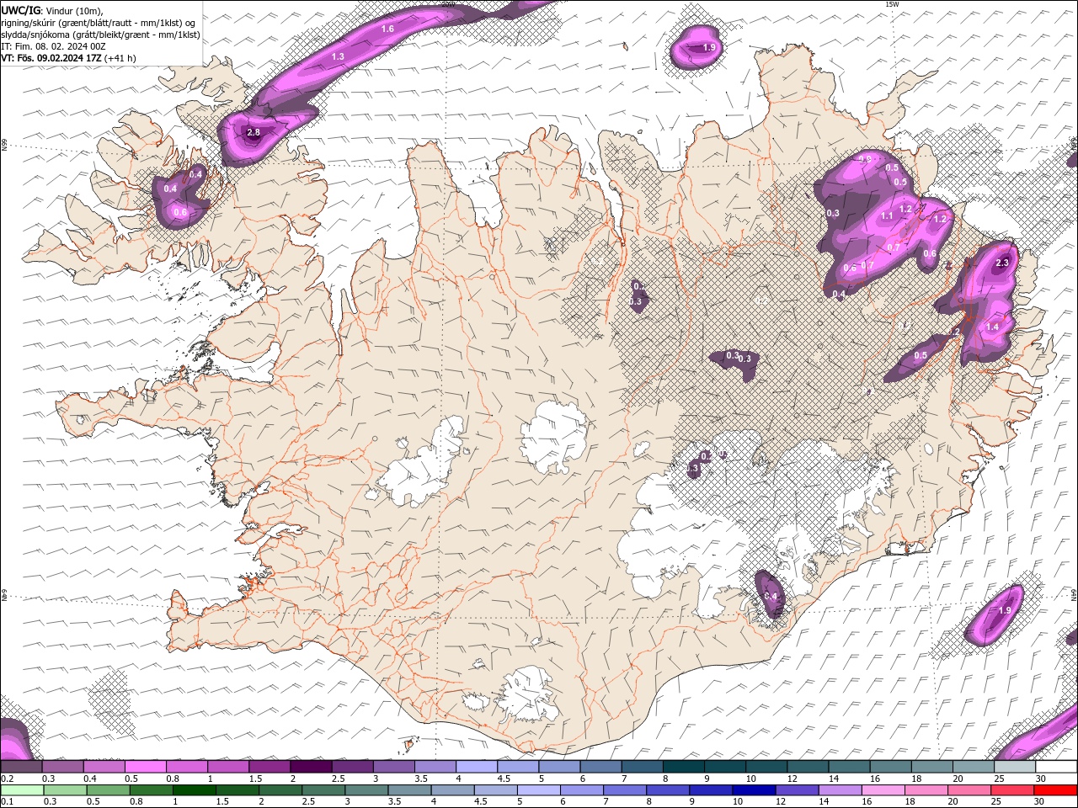Image resolution: width=1078 pixels, height=808 pixels.
Task: Click the darkest green swatch between 1 and 1.5
Action: 194,790
